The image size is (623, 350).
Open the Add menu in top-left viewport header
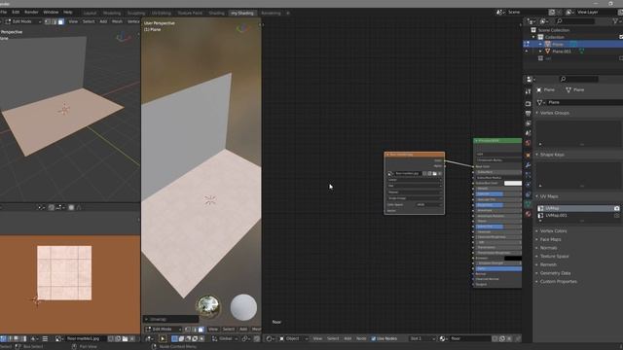[103, 21]
